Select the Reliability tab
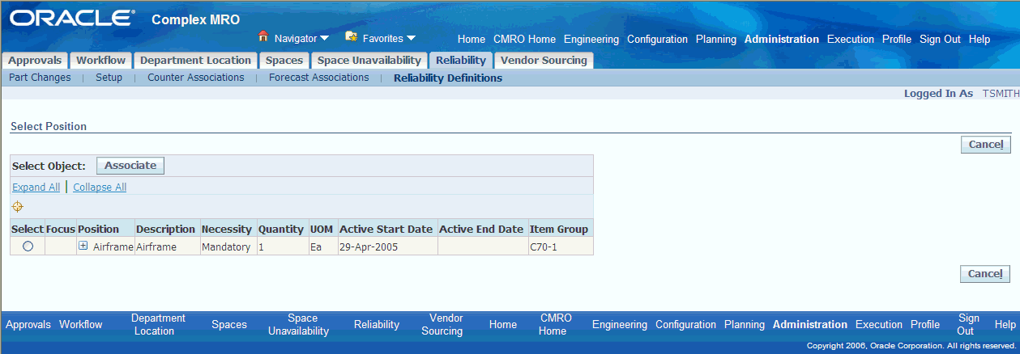The image size is (1020, 354). (x=460, y=61)
